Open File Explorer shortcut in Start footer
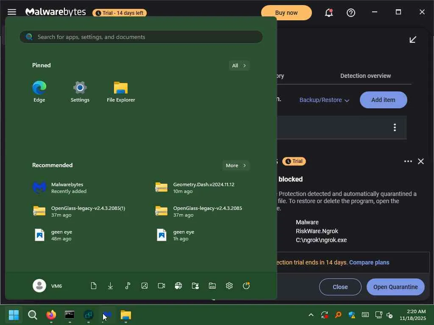Screen dimensions: 434x325 pos(212,286)
